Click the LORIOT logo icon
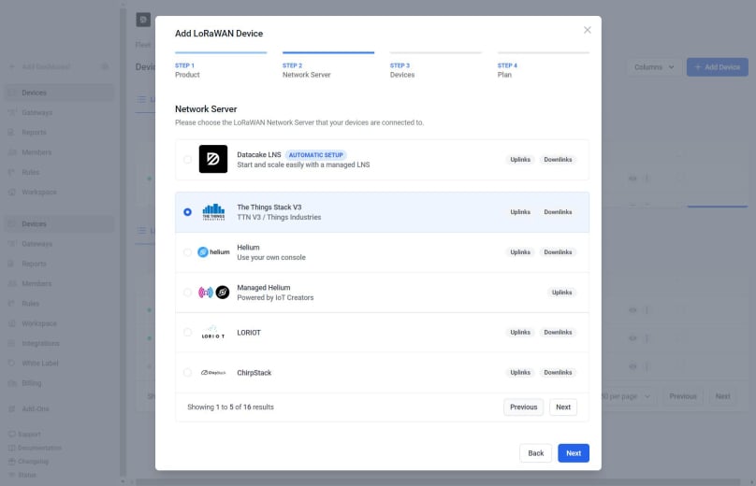Viewport: 756px width, 486px height. tap(213, 333)
